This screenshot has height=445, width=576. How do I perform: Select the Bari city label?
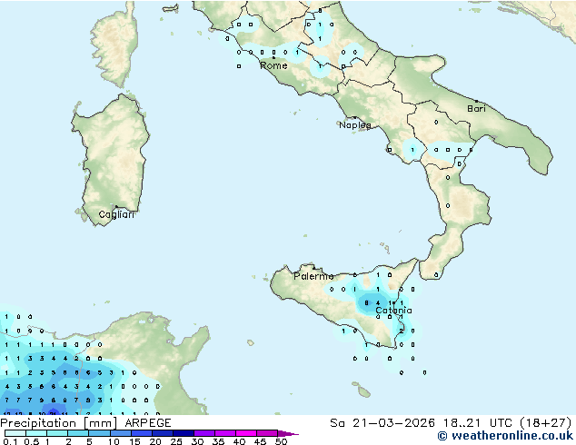(x=476, y=108)
